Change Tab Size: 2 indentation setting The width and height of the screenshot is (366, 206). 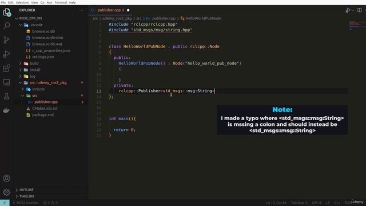[x=299, y=203]
